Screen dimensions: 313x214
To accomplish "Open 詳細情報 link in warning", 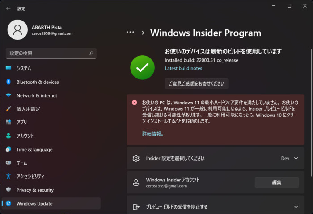I will (153, 134).
